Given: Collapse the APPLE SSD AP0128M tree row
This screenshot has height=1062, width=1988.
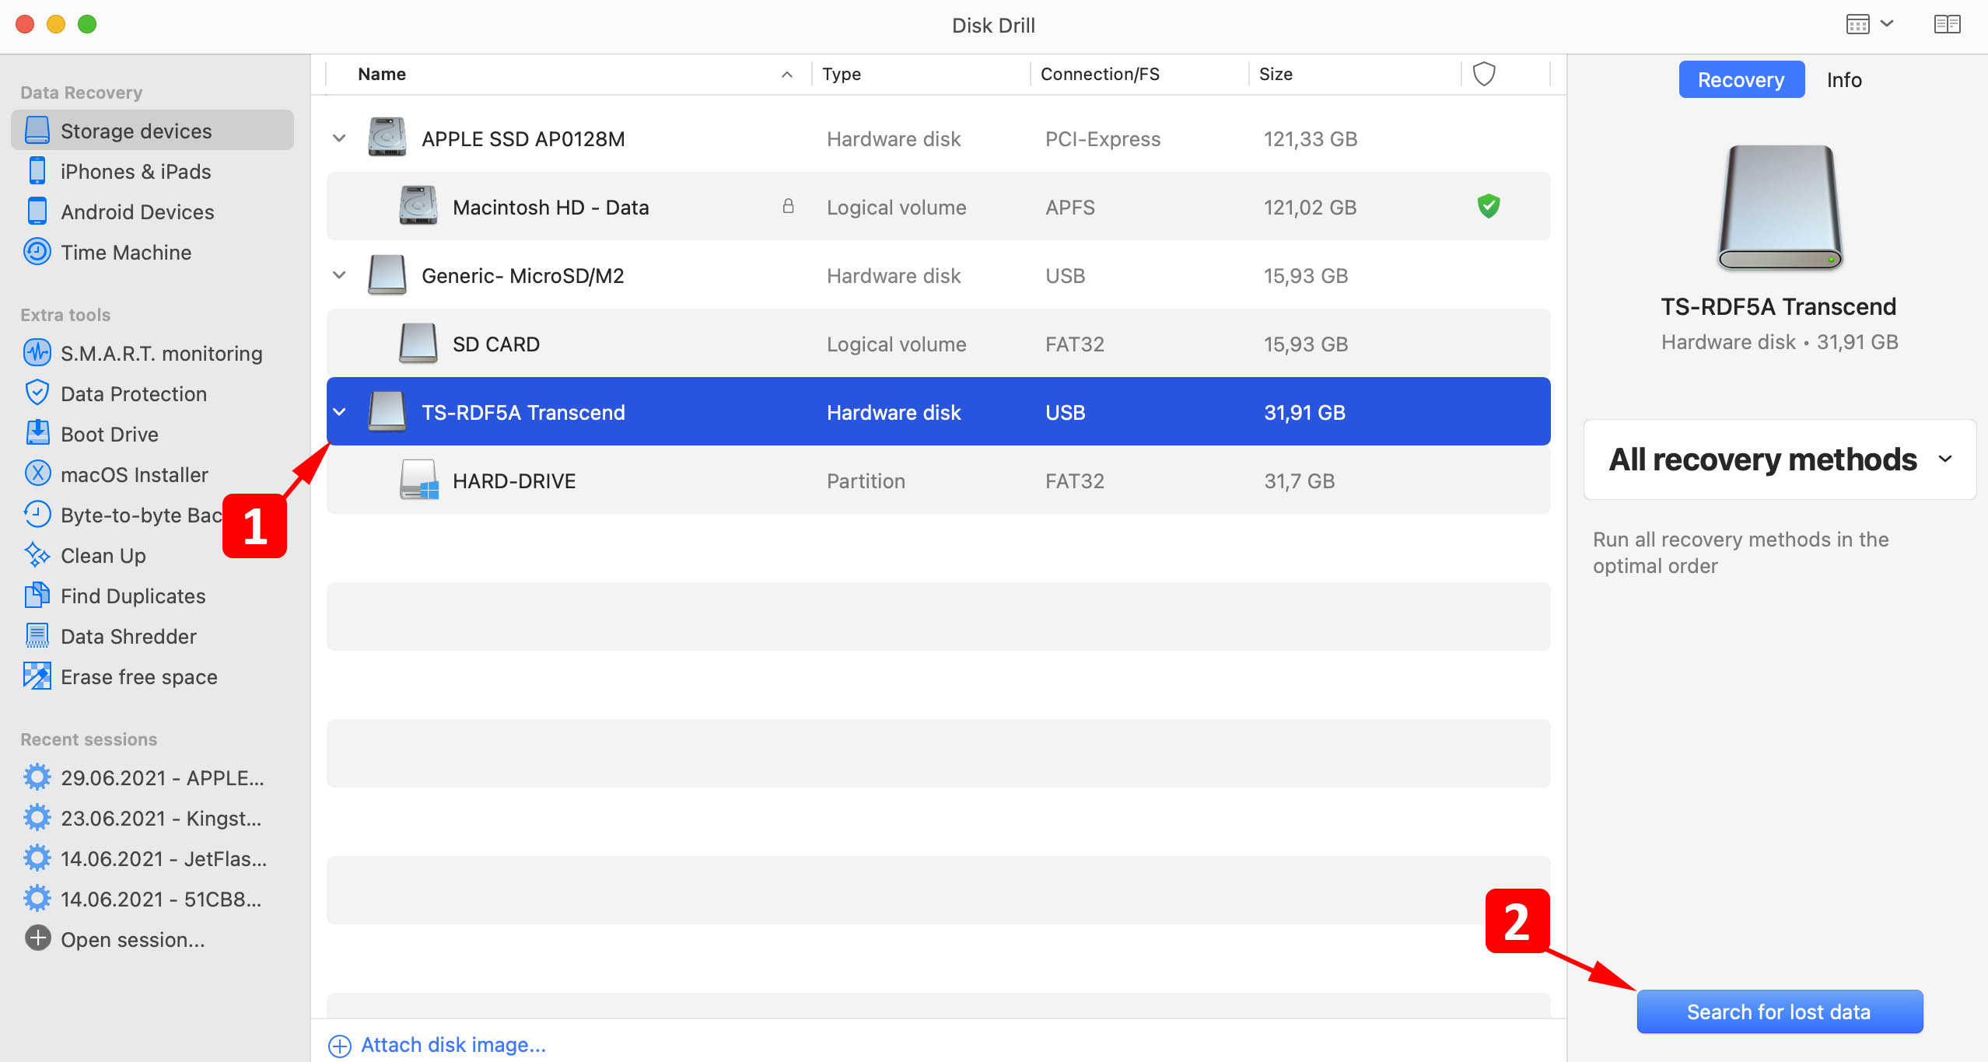Looking at the screenshot, I should click(x=339, y=138).
